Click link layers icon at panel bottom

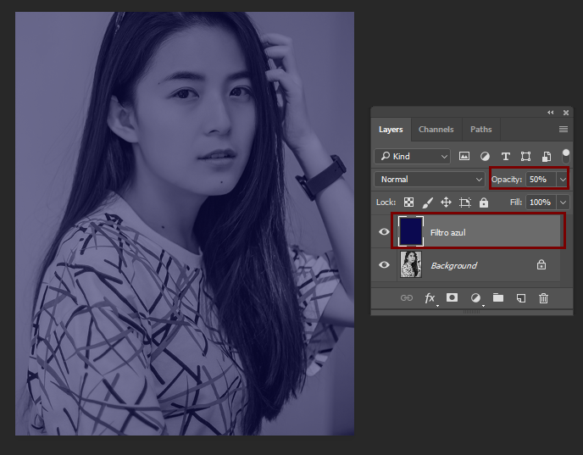(x=407, y=297)
